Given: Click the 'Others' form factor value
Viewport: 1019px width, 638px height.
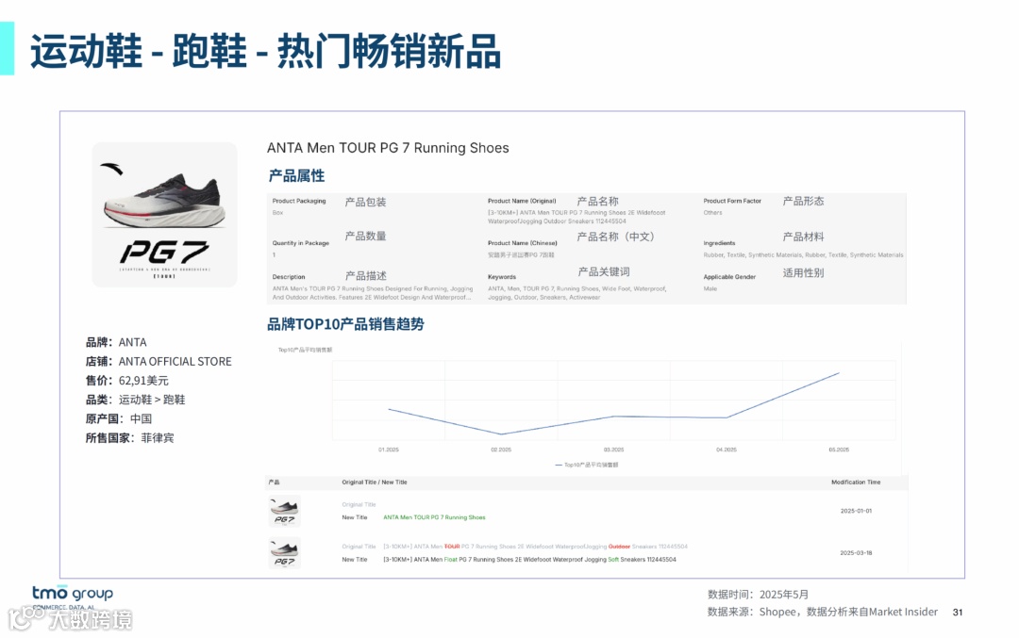Looking at the screenshot, I should (x=713, y=213).
